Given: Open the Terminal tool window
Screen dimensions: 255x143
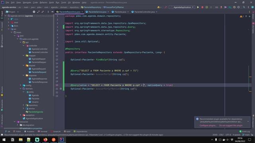Looking at the screenshot, I should click(43, 131).
